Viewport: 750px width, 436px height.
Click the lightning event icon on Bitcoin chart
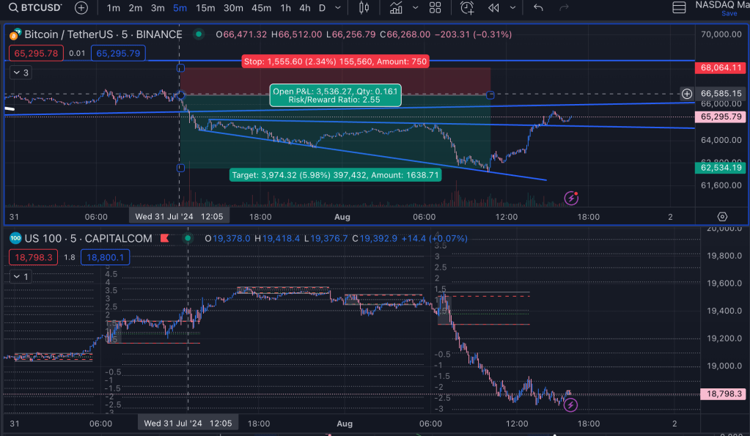click(x=571, y=198)
